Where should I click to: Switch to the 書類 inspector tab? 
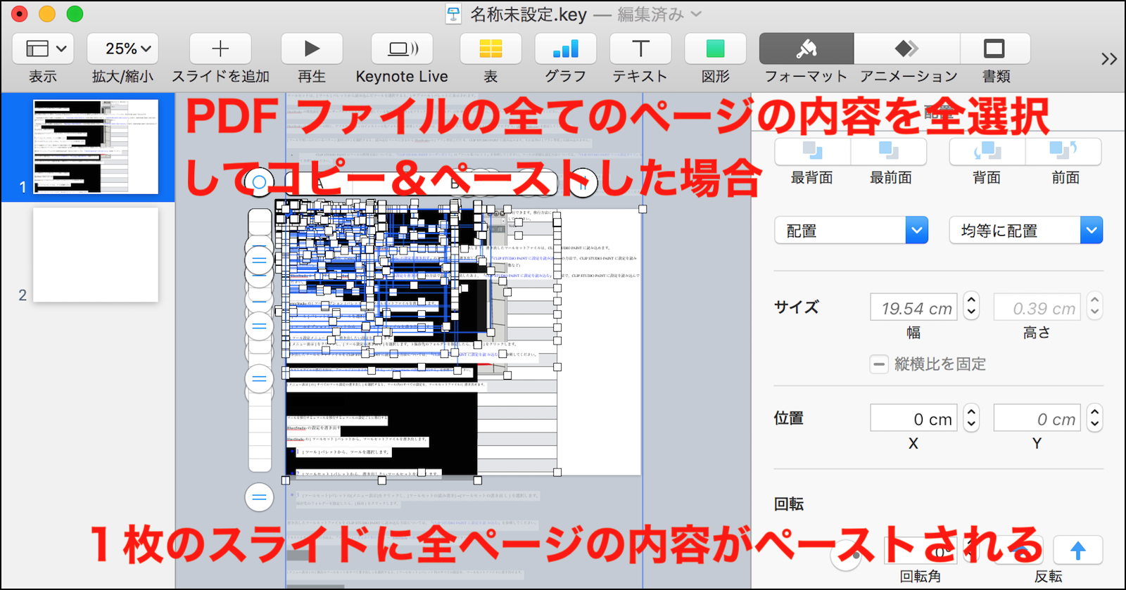point(994,49)
